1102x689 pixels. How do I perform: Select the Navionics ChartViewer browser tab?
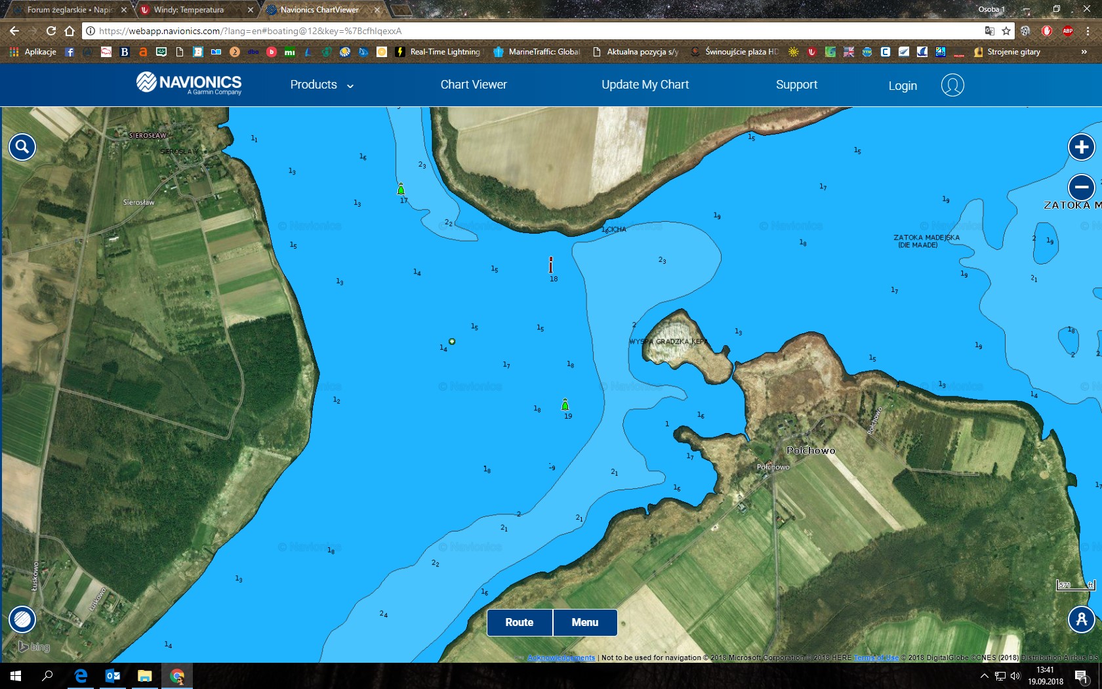pyautogui.click(x=320, y=10)
